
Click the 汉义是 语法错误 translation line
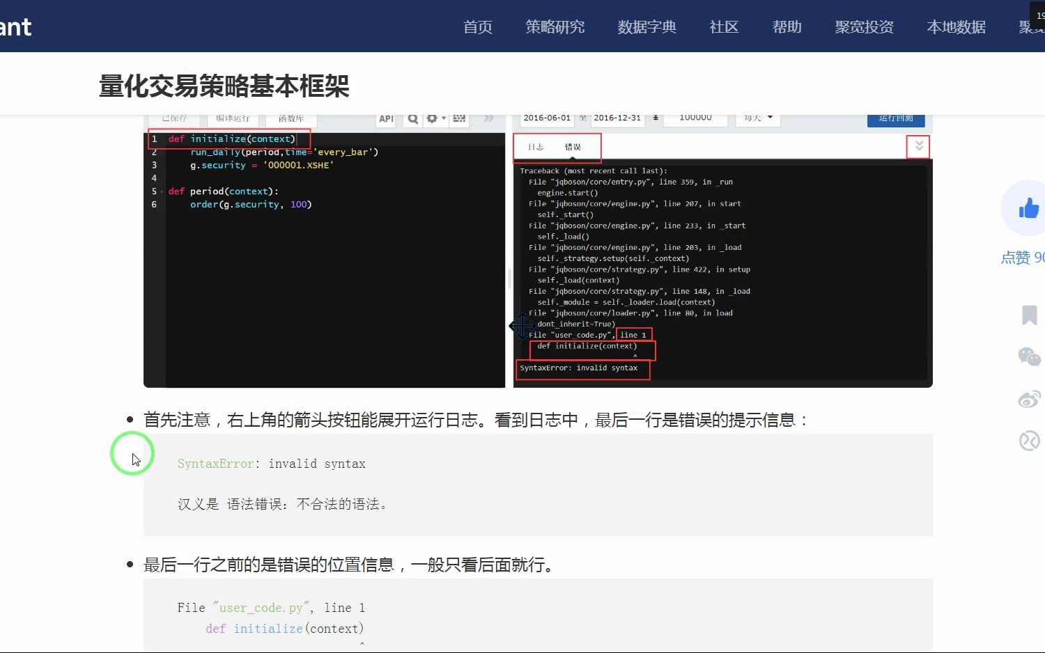(282, 504)
